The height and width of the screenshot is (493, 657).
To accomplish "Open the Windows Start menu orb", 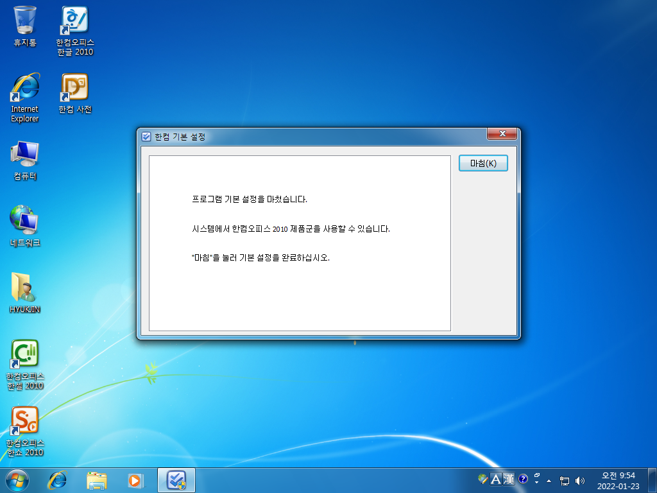I will point(17,480).
